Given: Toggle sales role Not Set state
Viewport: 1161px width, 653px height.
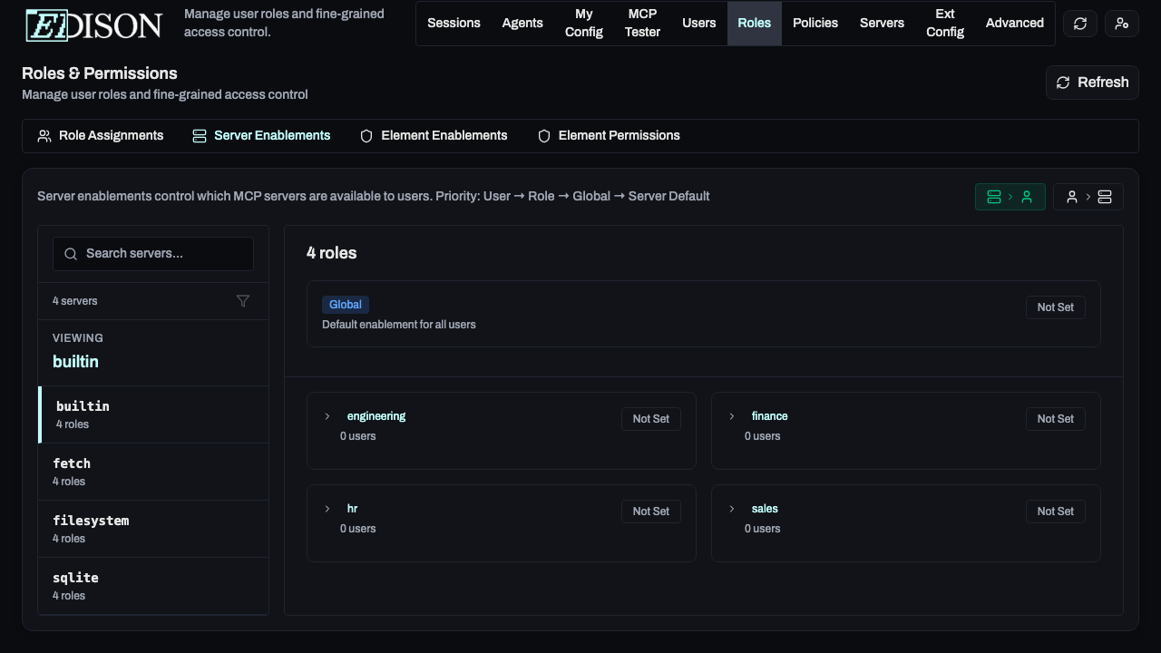Looking at the screenshot, I should 1055,512.
